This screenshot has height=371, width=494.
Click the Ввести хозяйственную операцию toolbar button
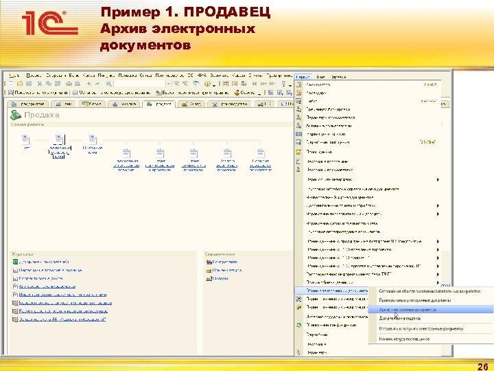pyautogui.click(x=192, y=93)
